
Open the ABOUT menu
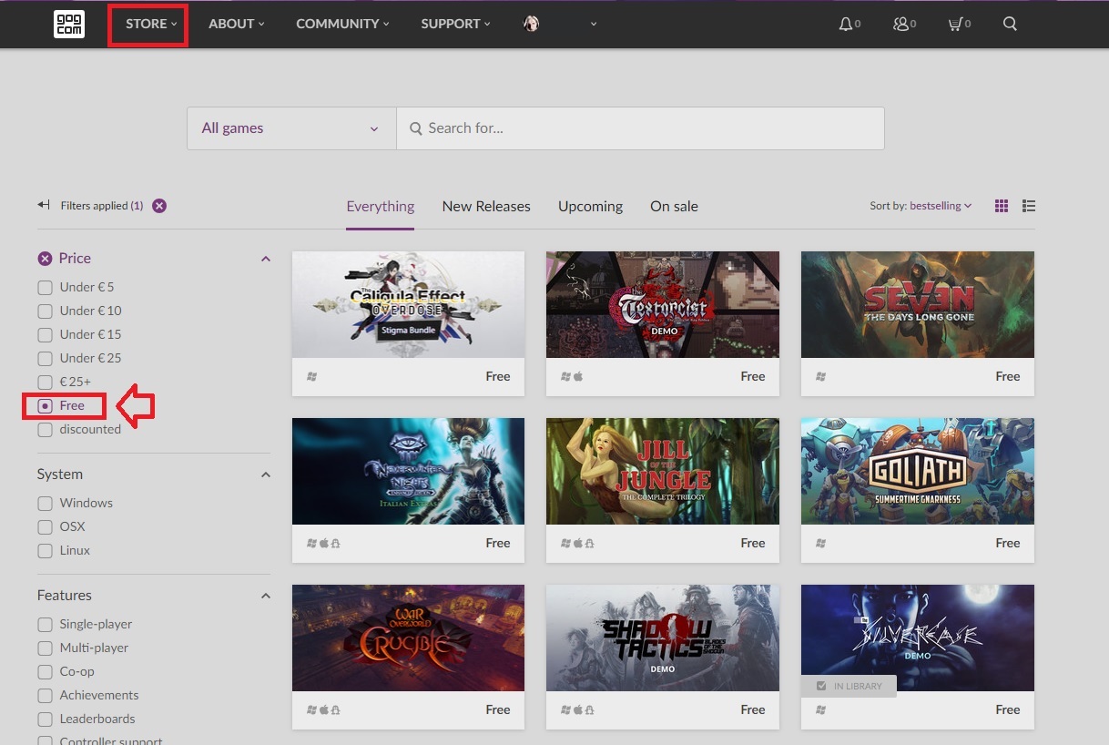click(x=237, y=24)
